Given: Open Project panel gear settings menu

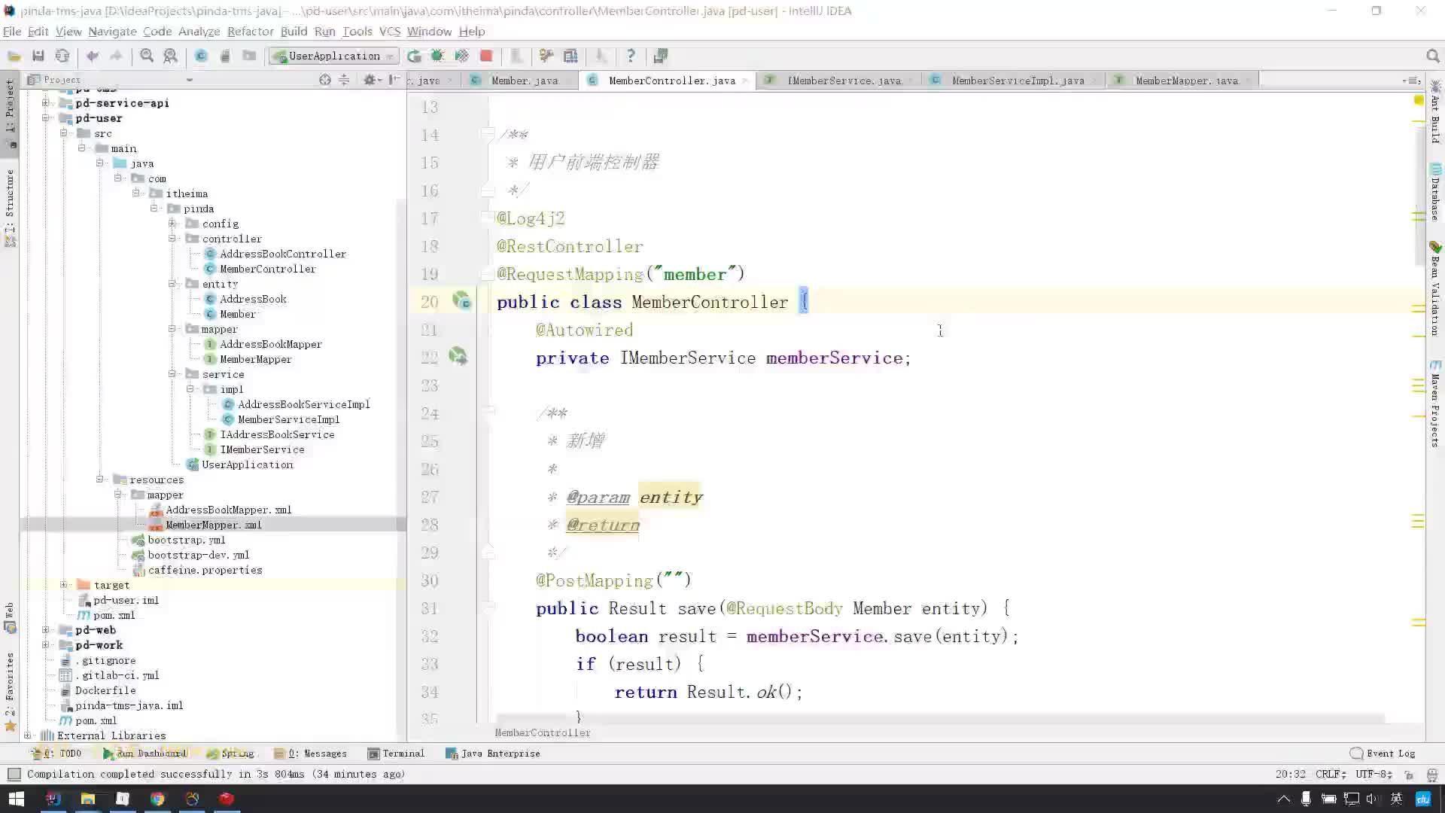Looking at the screenshot, I should tap(372, 80).
